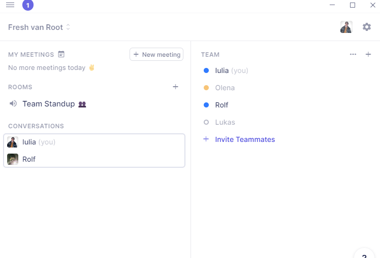The height and width of the screenshot is (258, 380).
Task: Select Olena in the team list
Action: tap(225, 88)
